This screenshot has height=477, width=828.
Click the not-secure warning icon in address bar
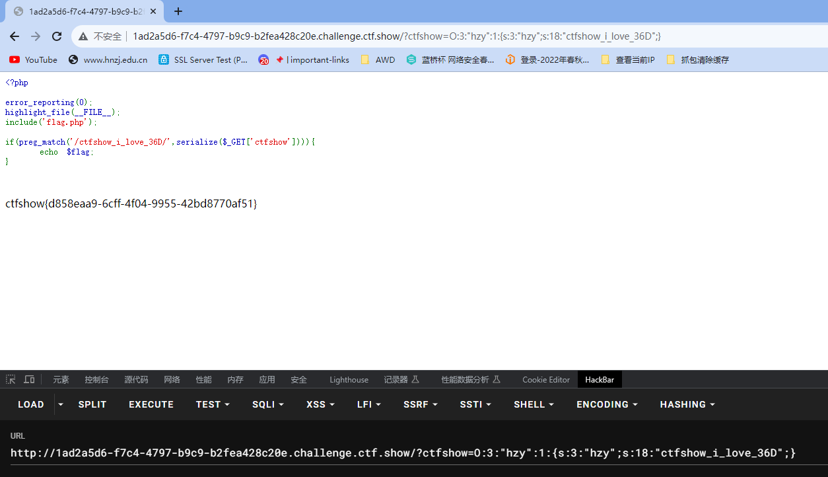click(83, 36)
